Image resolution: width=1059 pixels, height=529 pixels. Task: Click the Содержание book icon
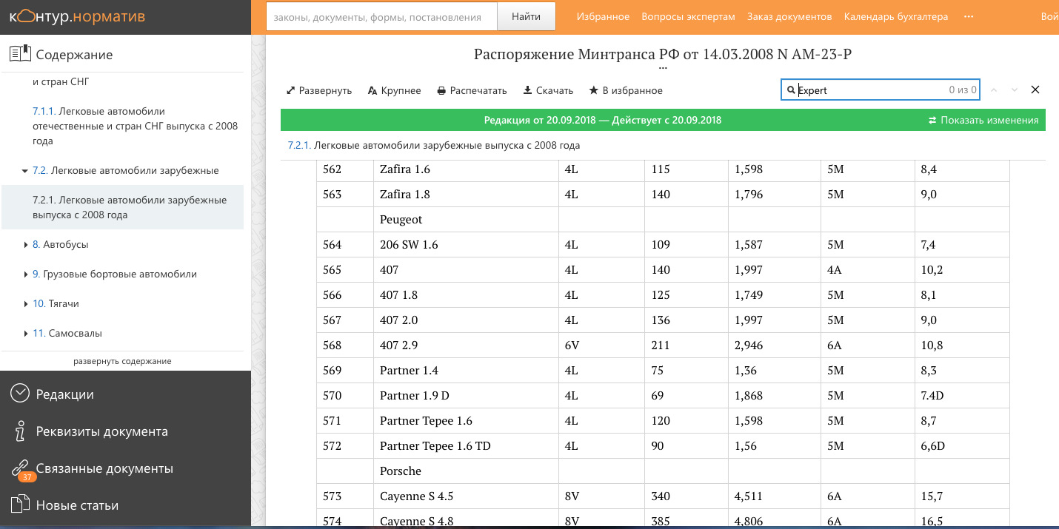[x=19, y=54]
